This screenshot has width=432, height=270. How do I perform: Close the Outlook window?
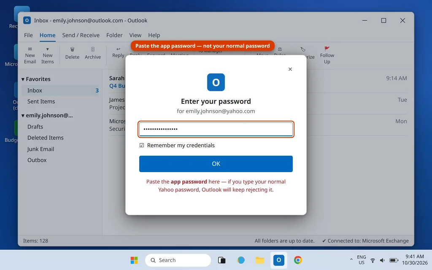pyautogui.click(x=402, y=20)
